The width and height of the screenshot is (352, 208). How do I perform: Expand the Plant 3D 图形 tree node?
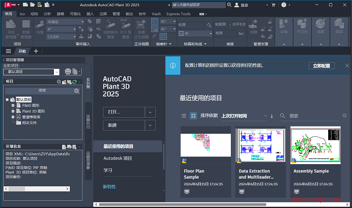[x=13, y=111]
